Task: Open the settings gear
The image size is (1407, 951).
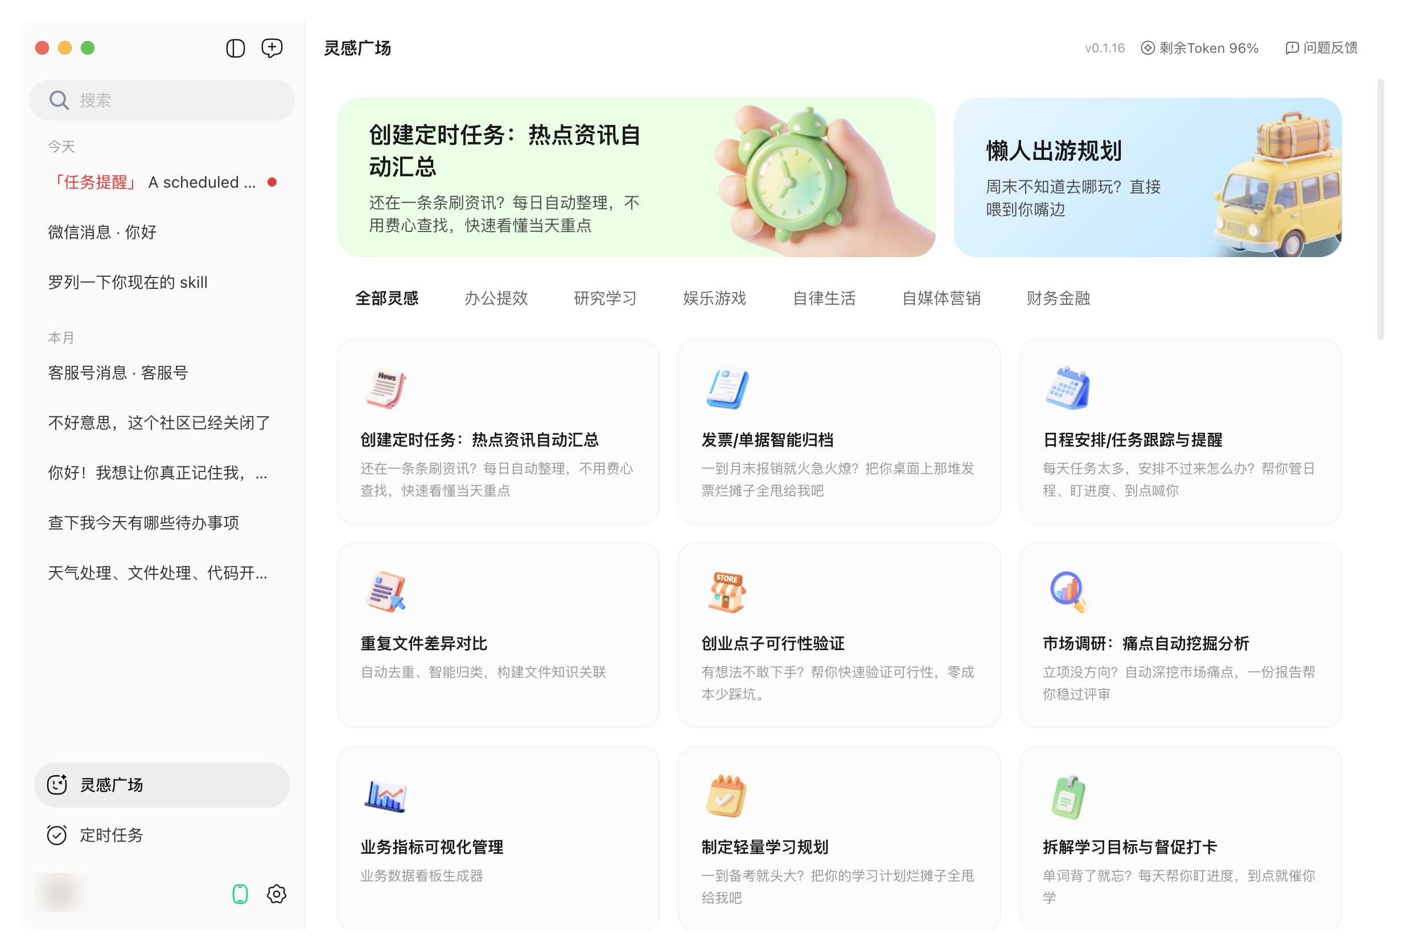Action: (x=276, y=894)
